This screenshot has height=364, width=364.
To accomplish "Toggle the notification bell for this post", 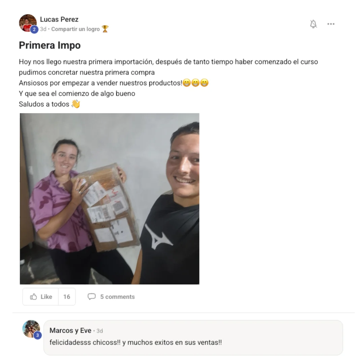I will pyautogui.click(x=313, y=24).
